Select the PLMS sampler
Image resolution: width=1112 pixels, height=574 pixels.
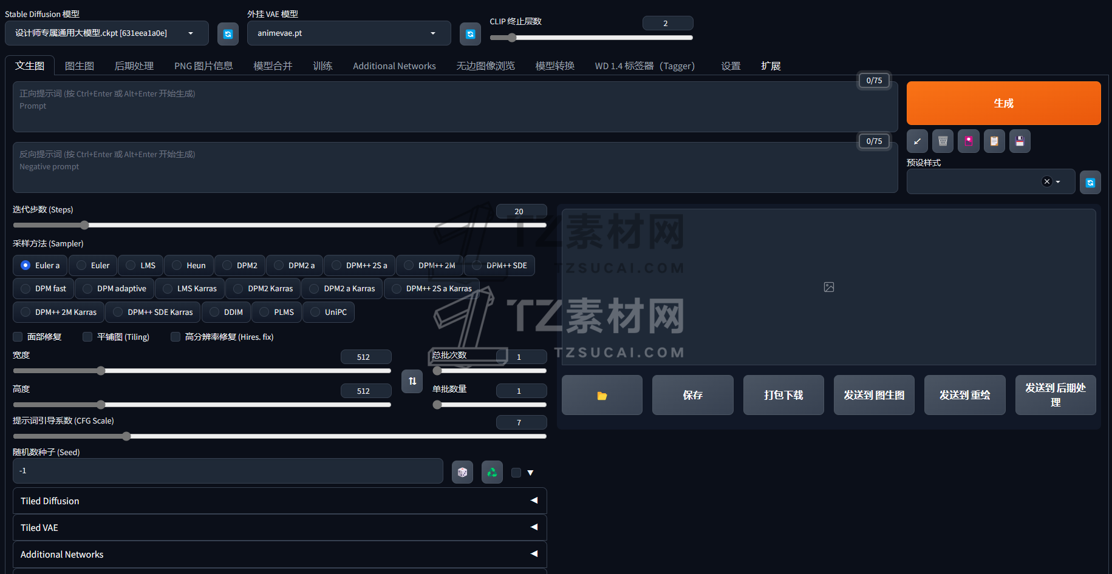(x=276, y=312)
